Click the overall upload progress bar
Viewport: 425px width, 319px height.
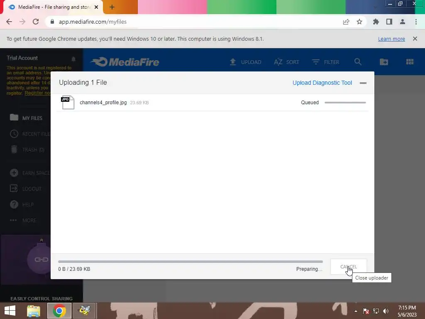click(x=190, y=262)
